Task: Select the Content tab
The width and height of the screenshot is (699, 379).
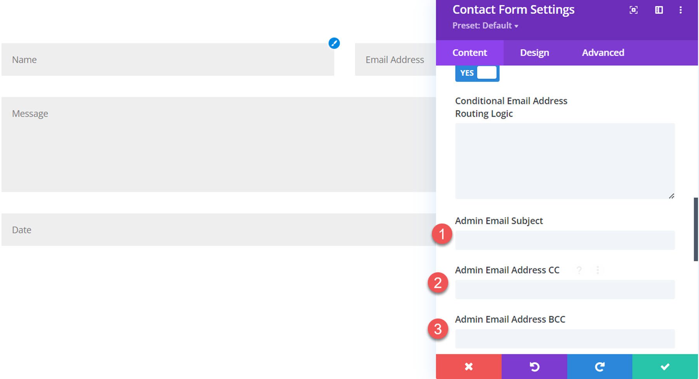Action: click(x=469, y=53)
